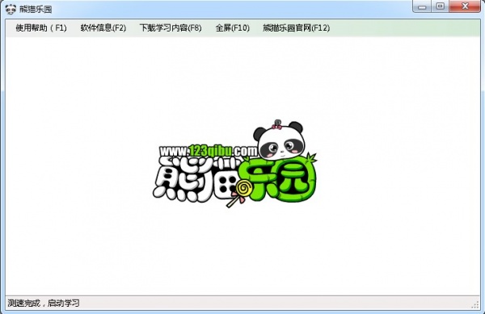Select 下载学习内容(F8) menu item
This screenshot has width=485, height=314.
coord(171,28)
